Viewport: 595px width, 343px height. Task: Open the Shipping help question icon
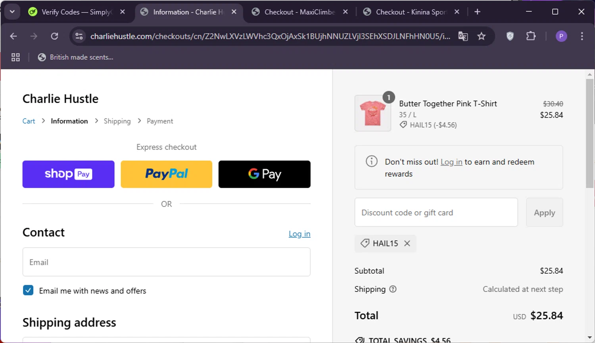point(393,289)
